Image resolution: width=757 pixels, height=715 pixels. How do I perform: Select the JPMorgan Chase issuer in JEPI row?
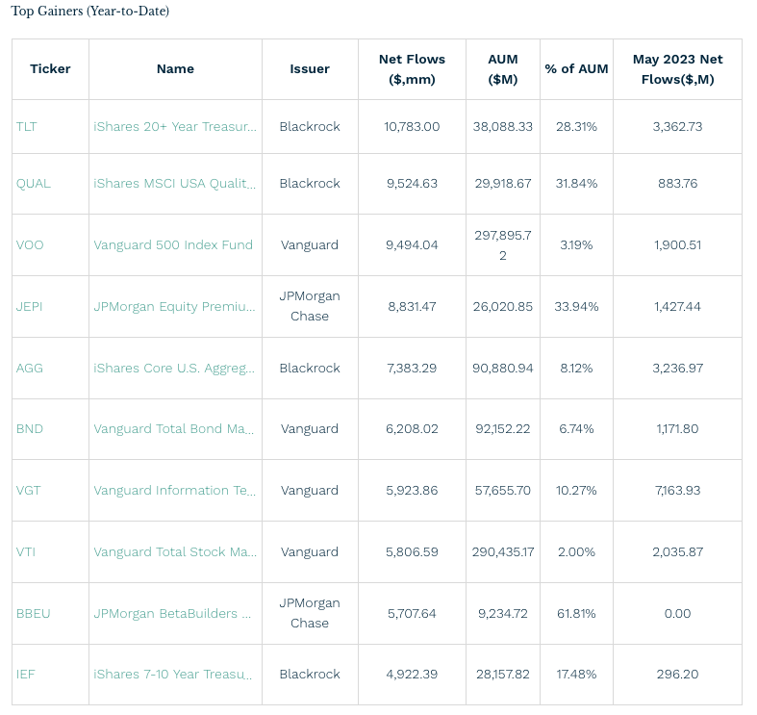(x=310, y=306)
